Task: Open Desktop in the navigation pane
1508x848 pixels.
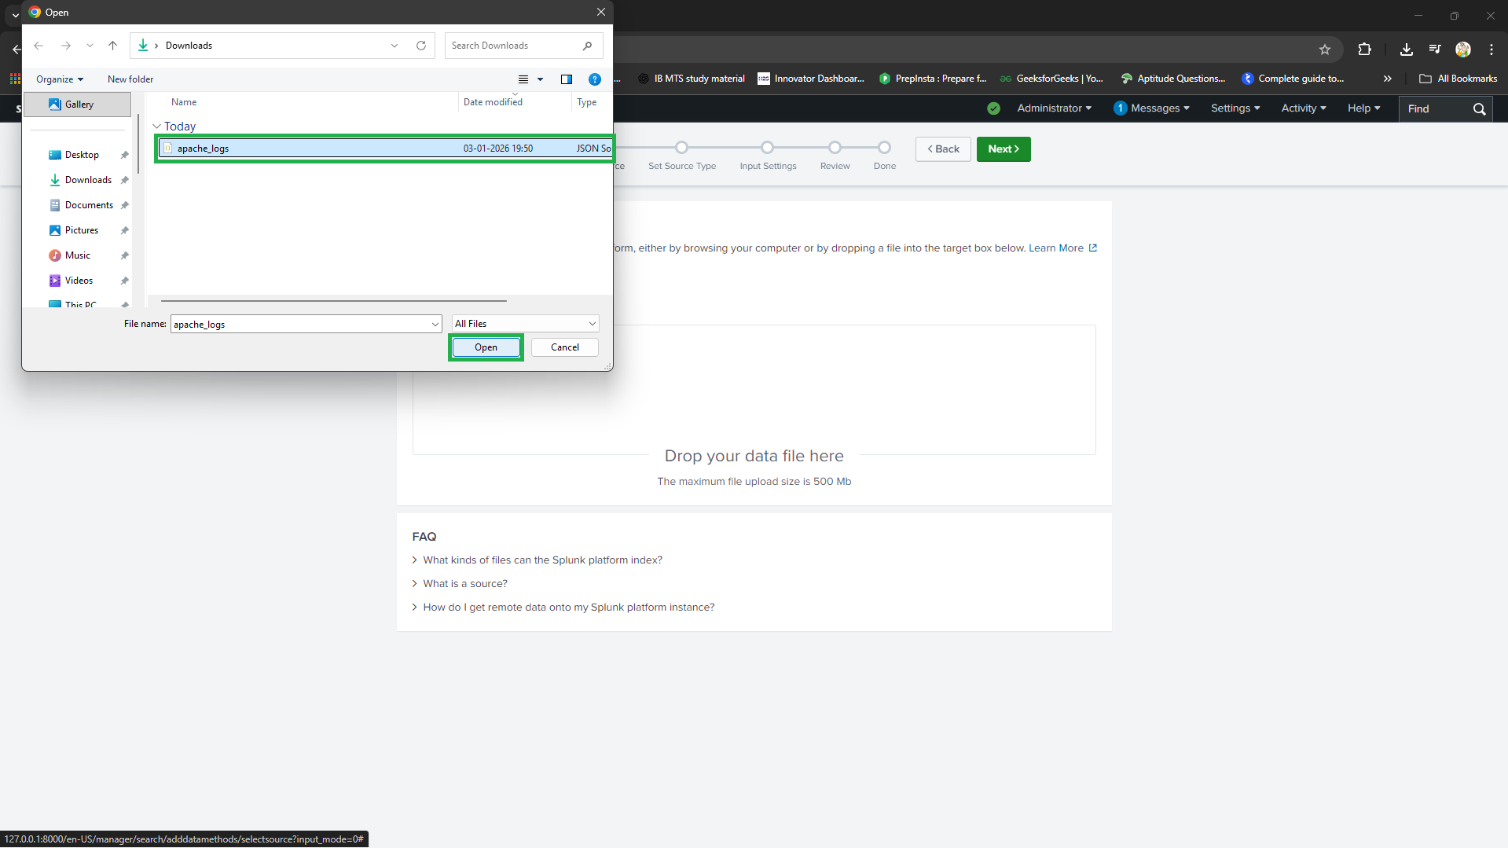Action: (x=82, y=155)
